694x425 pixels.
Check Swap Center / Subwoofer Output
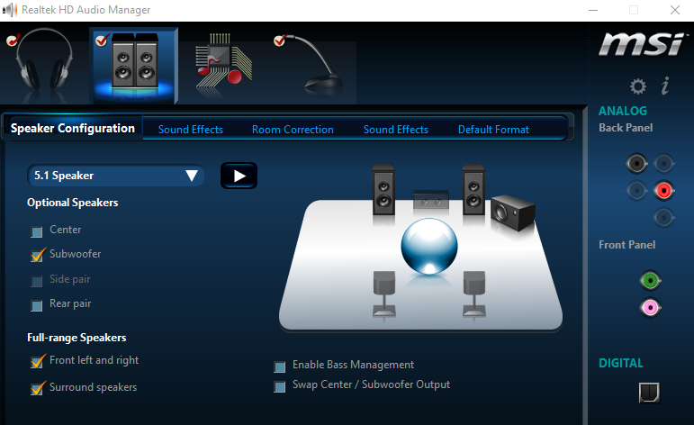click(x=279, y=386)
